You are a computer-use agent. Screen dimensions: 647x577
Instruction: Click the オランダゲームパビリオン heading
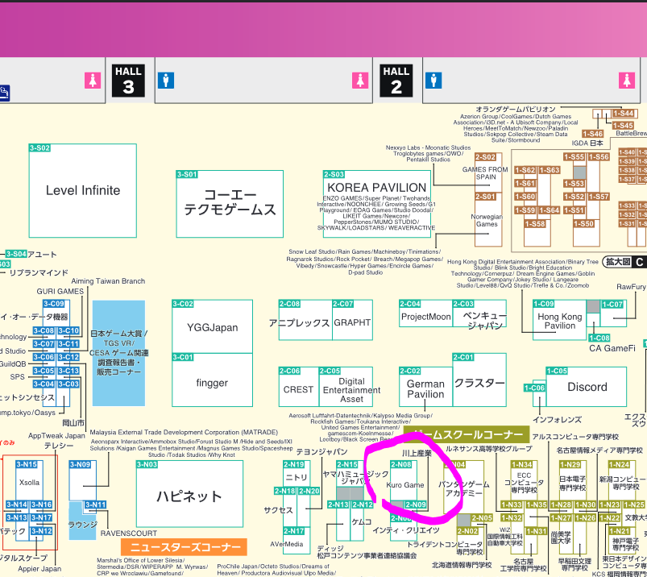(516, 110)
